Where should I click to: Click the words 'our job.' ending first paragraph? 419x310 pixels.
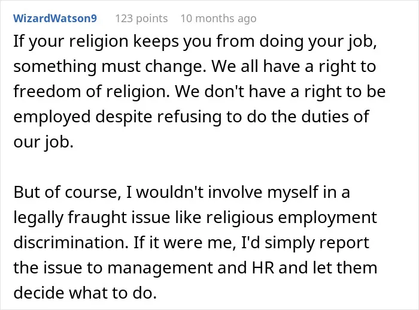(x=43, y=142)
